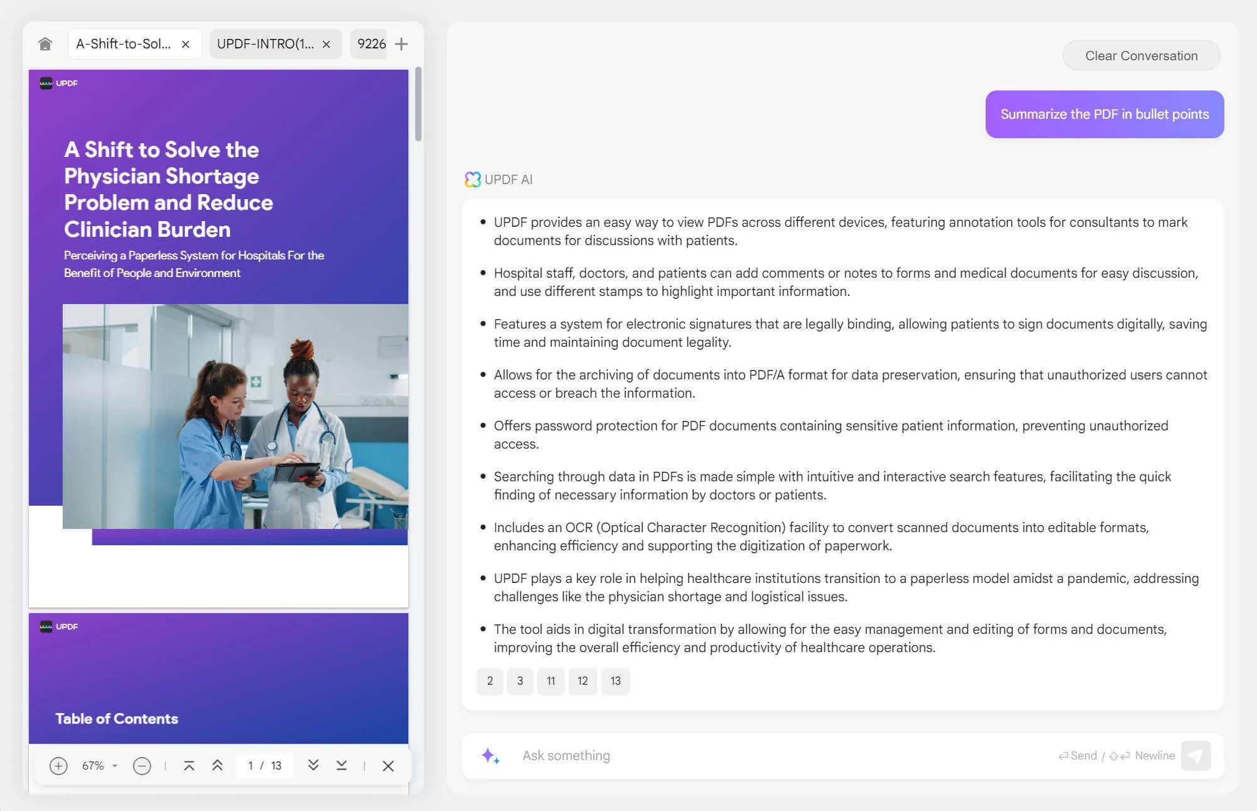Switch to the 9226 tab
1257x811 pixels.
(371, 44)
